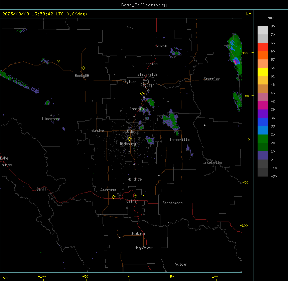
Task: Select the light gray 70-80 dBZ swatch
Action: pos(263,30)
